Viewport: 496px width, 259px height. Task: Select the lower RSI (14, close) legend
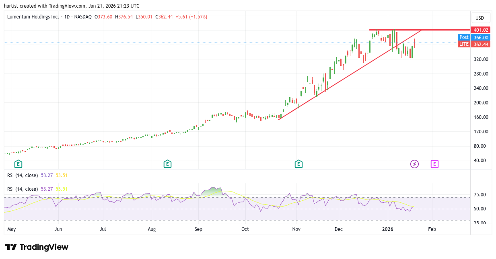pos(23,189)
